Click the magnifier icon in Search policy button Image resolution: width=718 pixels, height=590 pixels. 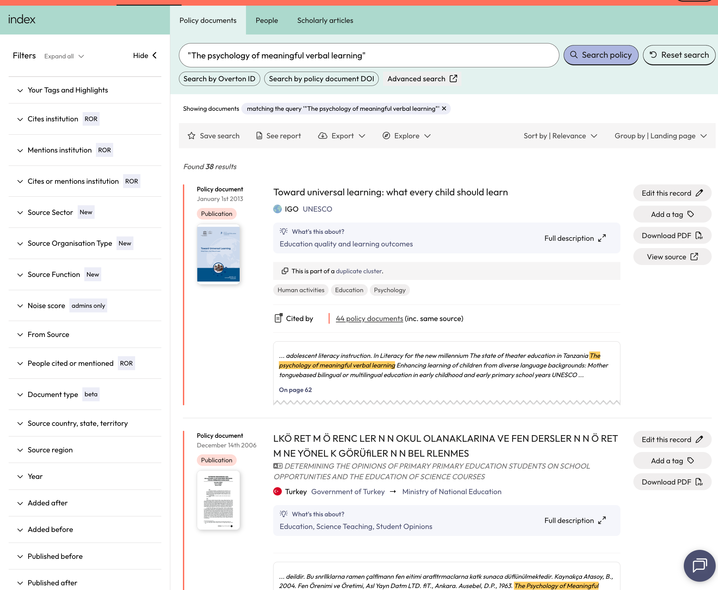(574, 55)
